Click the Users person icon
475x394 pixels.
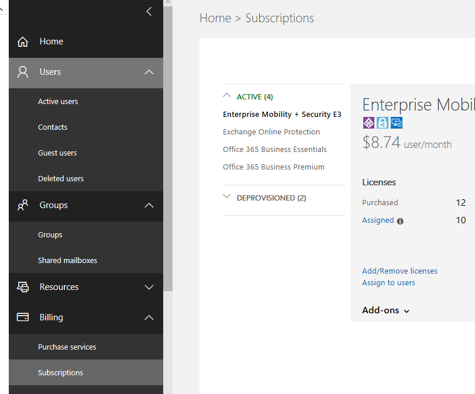click(23, 72)
